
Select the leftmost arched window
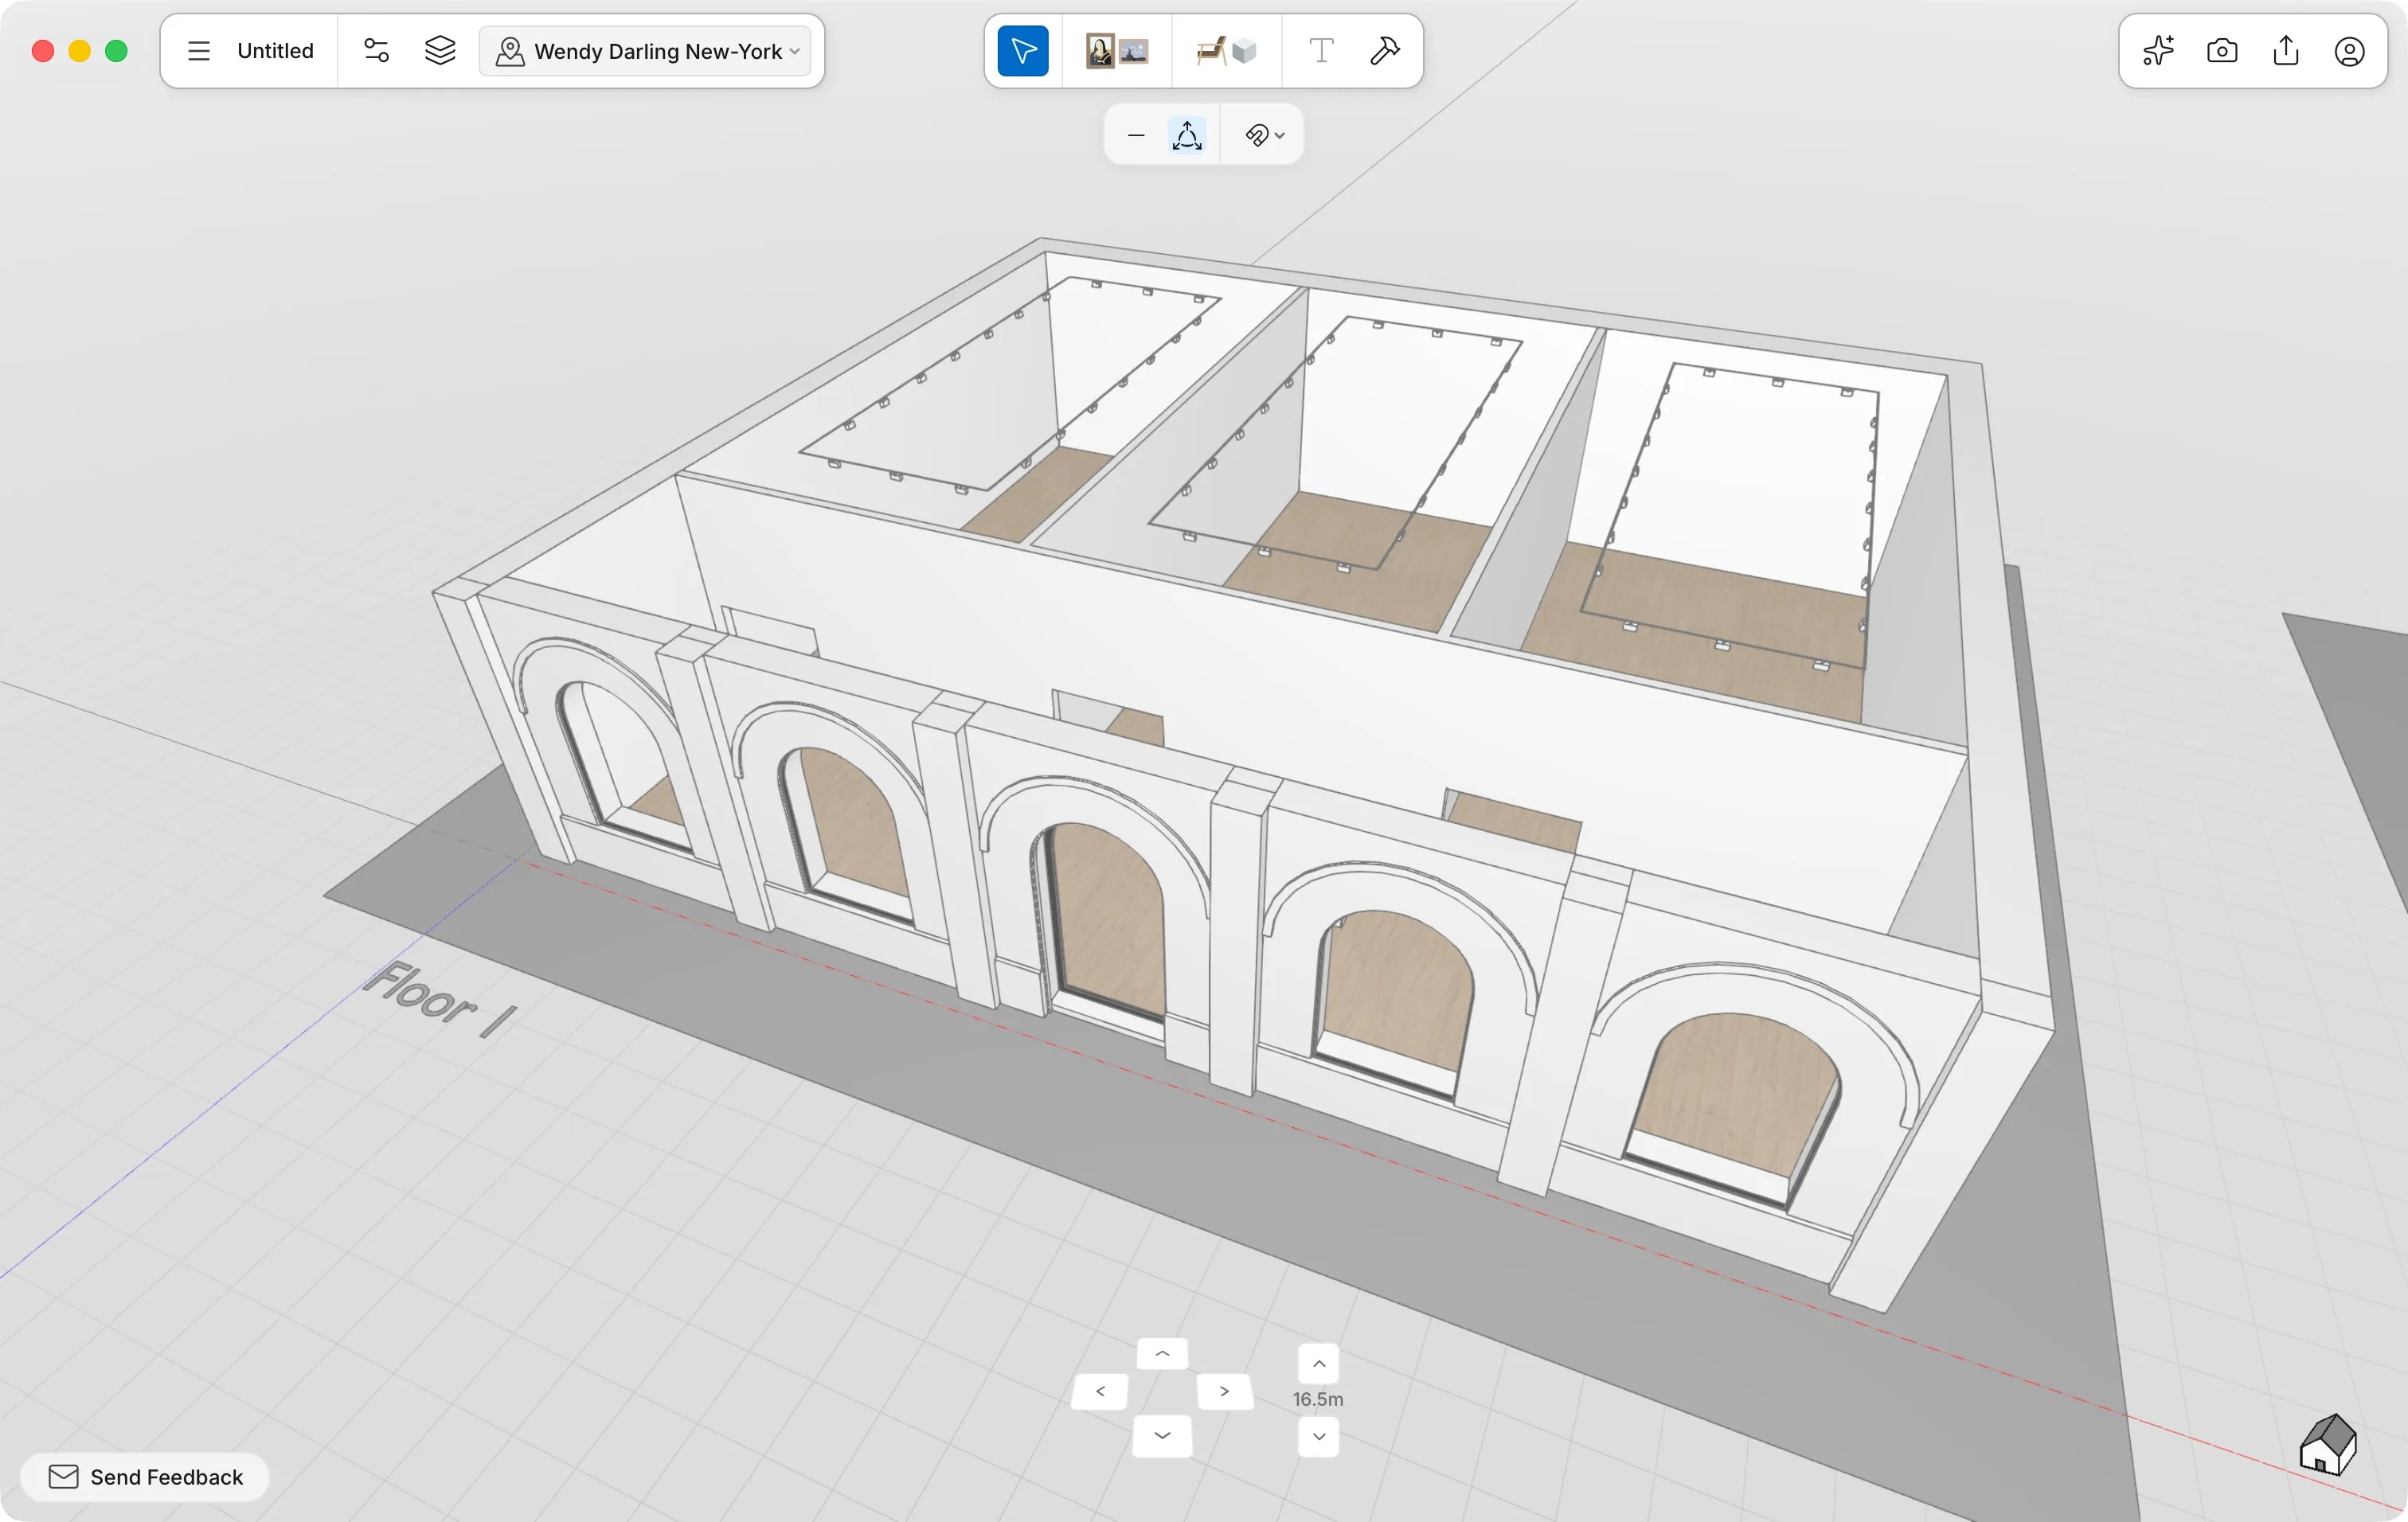(625, 764)
